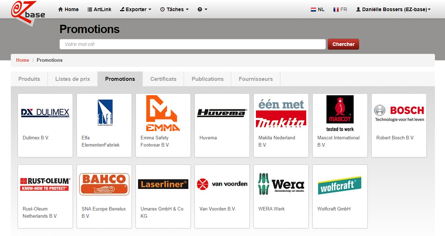
Task: Click 'Rust-Oleum Netherlands B.V.' name
Action: pyautogui.click(x=40, y=212)
